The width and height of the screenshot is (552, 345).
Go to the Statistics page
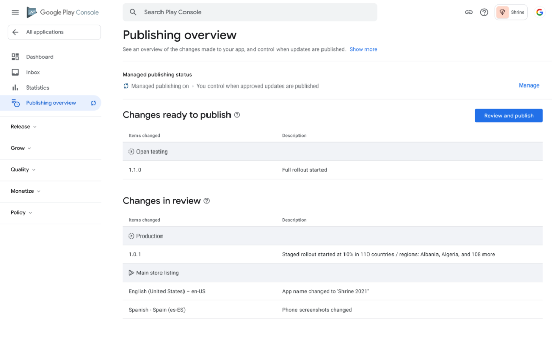(37, 88)
